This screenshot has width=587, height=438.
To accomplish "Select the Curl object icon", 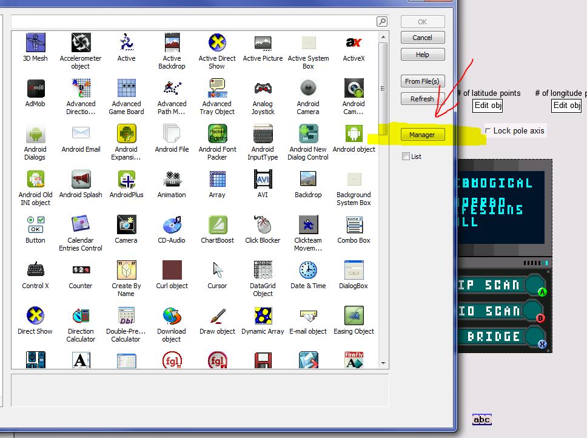I will pyautogui.click(x=172, y=270).
